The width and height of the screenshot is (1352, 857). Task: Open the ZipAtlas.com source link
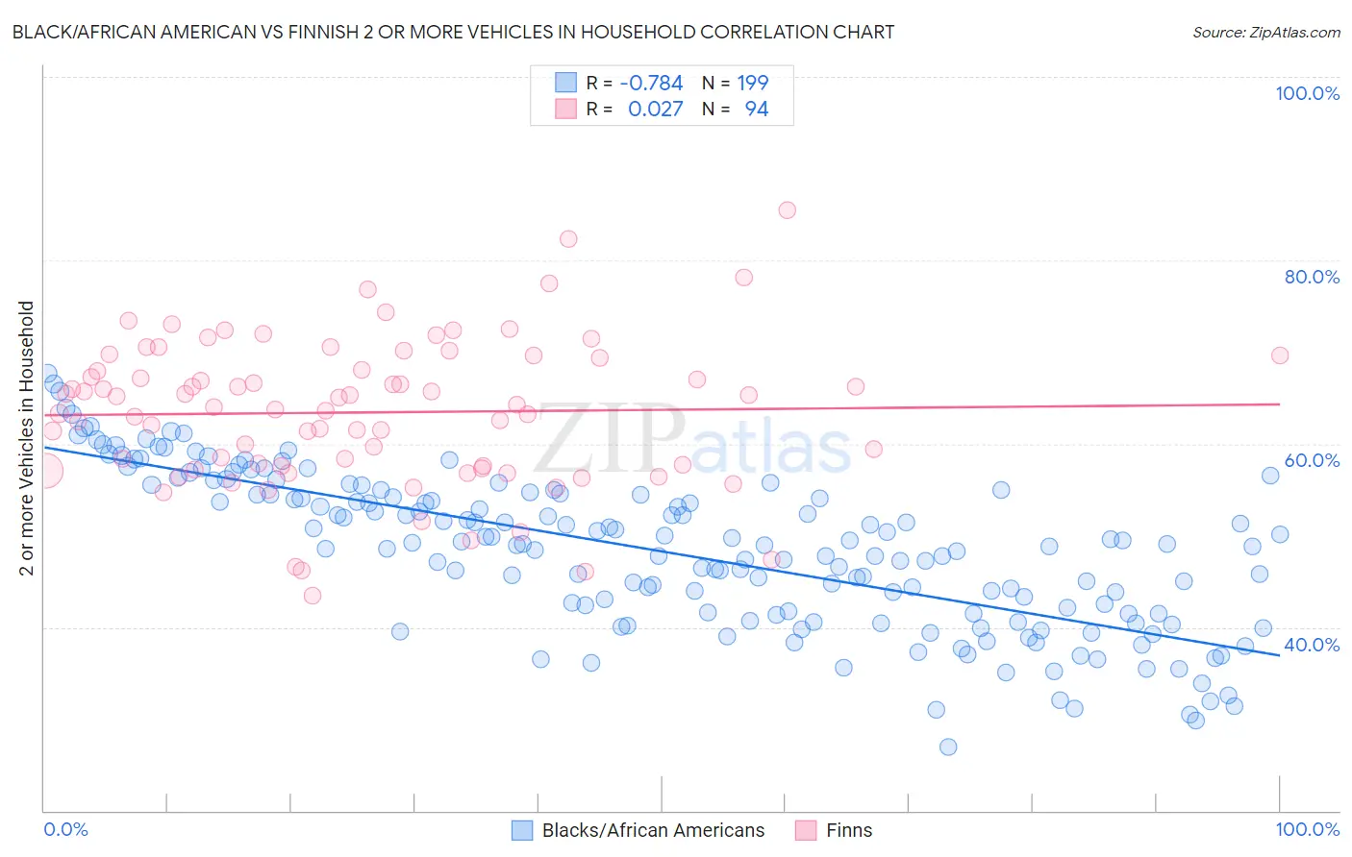(1266, 32)
